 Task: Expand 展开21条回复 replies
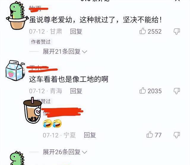tap(65, 52)
